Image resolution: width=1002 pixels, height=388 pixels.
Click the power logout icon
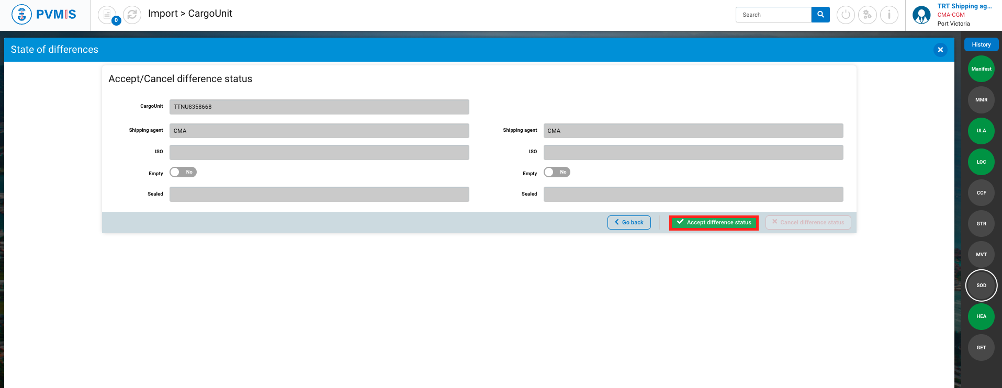click(x=846, y=15)
